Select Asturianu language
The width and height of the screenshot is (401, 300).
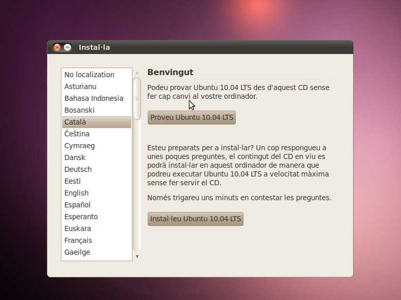(97, 86)
